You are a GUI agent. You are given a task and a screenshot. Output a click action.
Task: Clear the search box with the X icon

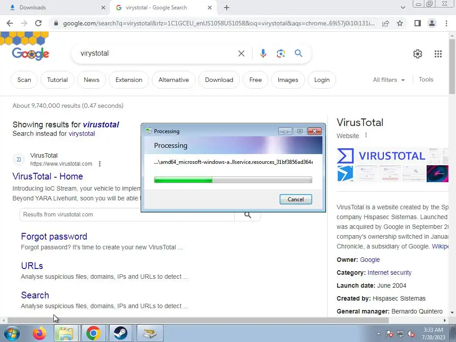[241, 53]
